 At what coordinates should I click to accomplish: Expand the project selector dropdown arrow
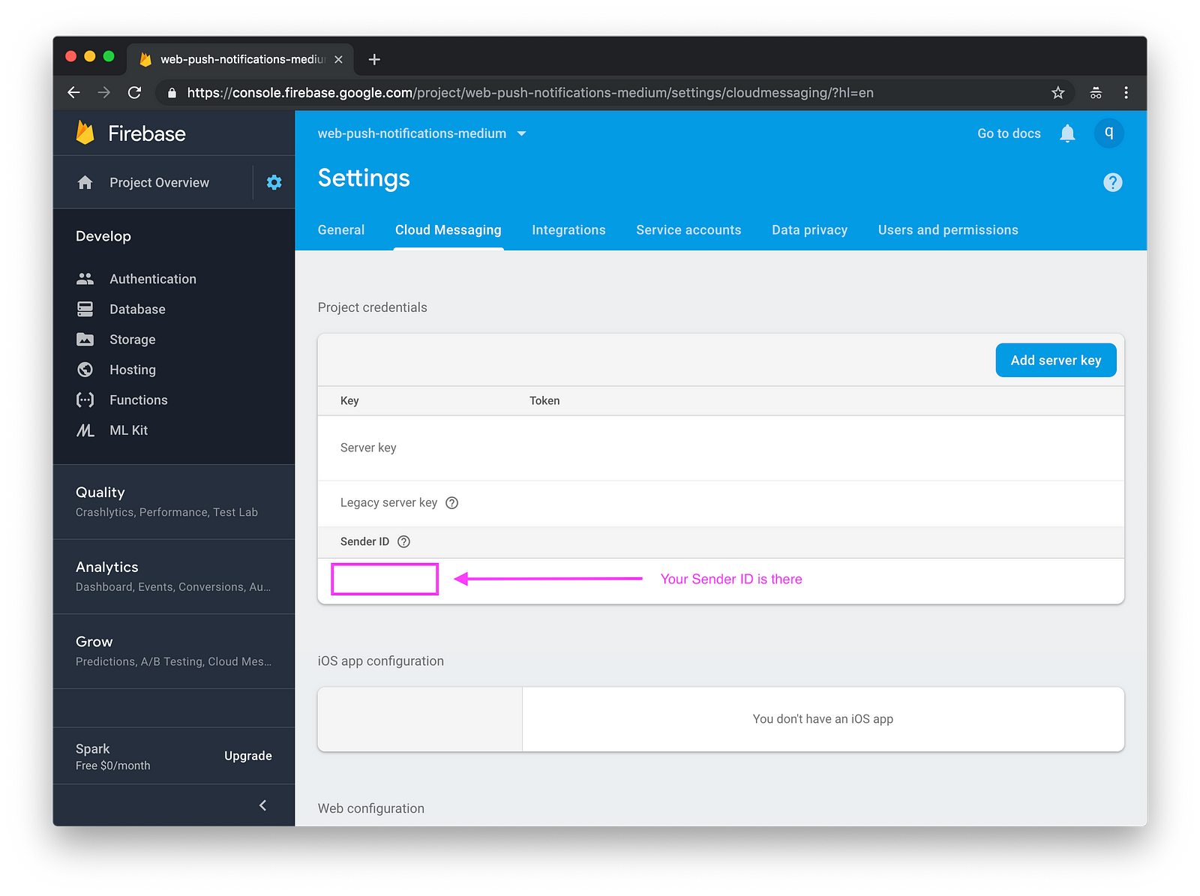pyautogui.click(x=522, y=133)
